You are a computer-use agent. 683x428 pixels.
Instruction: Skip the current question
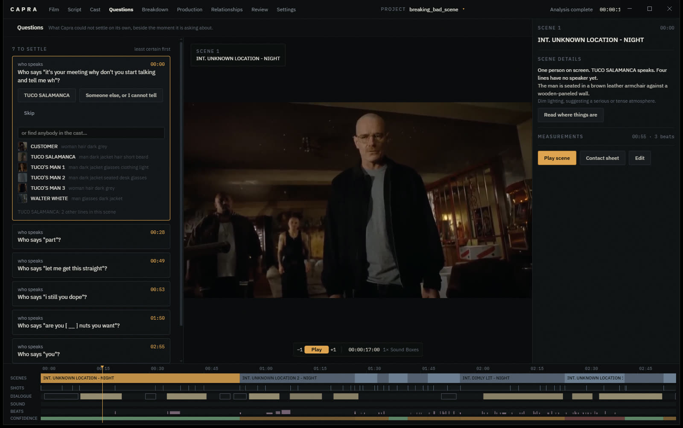[29, 113]
